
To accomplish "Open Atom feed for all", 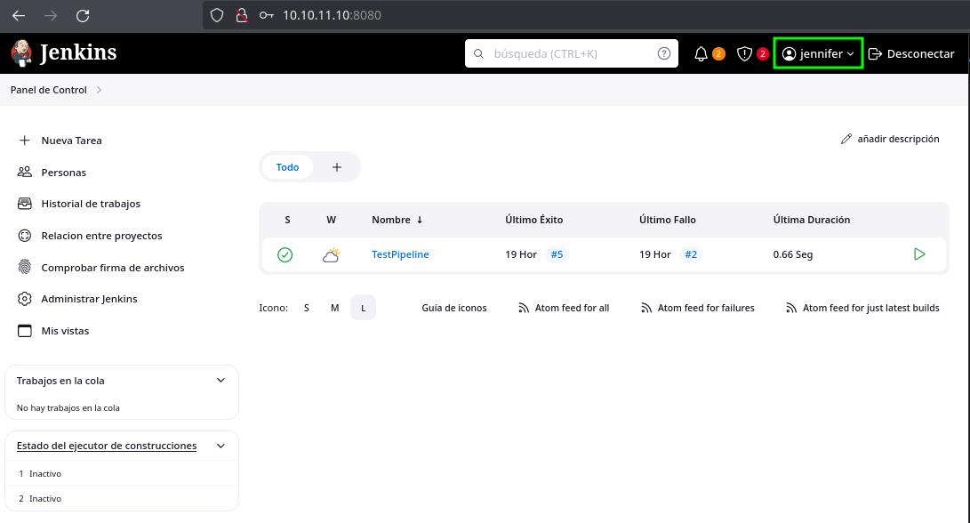I will point(564,308).
